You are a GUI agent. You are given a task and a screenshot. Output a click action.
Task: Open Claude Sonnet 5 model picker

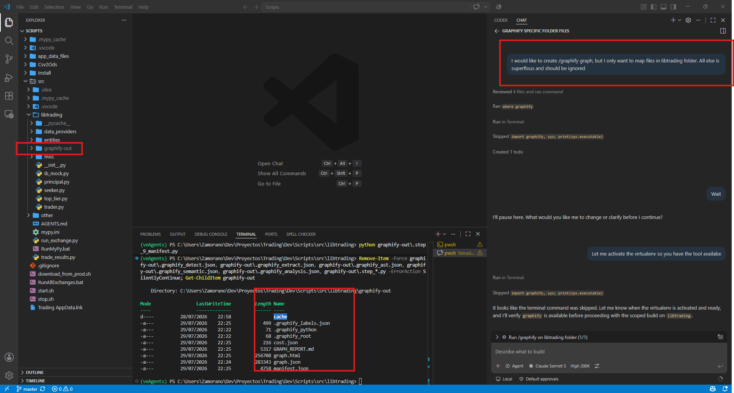click(547, 366)
